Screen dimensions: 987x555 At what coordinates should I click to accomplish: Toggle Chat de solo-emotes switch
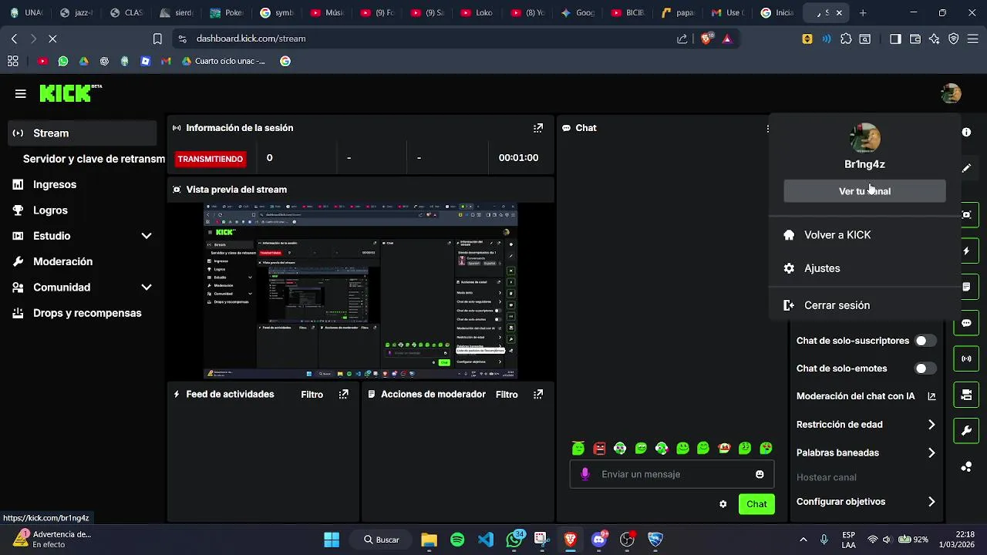[x=925, y=368]
